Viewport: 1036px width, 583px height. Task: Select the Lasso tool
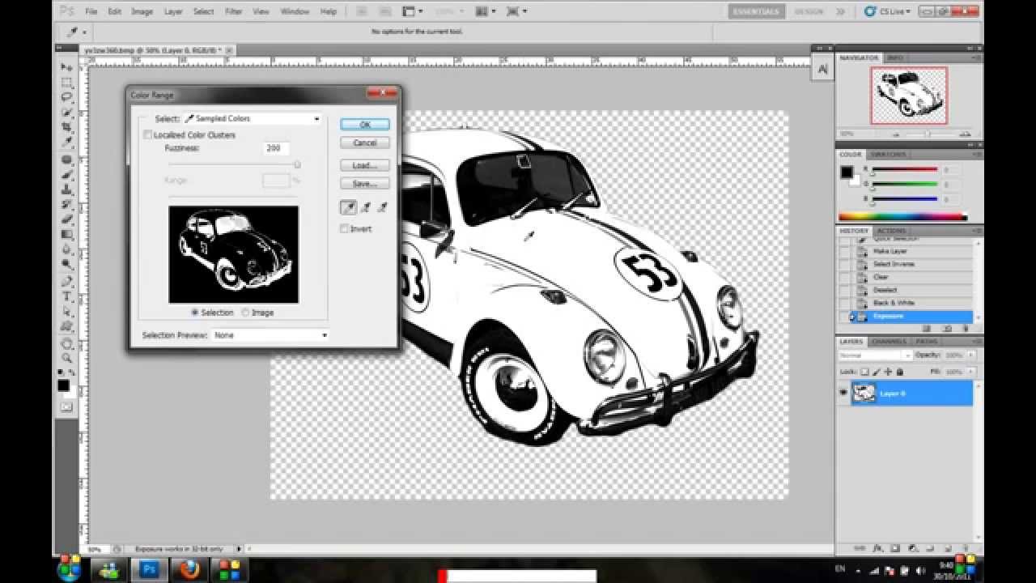pyautogui.click(x=67, y=97)
